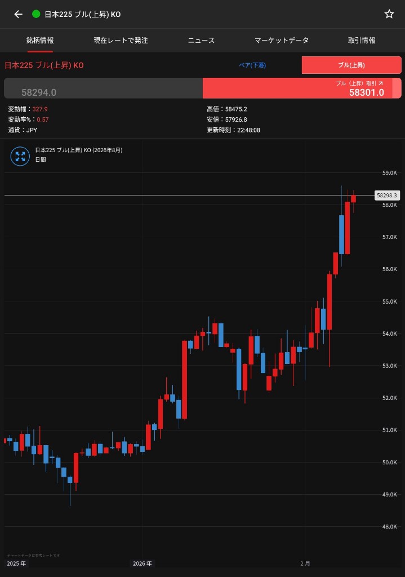The image size is (405, 577).
Task: Go back using the top-left arrow
Action: [x=18, y=14]
